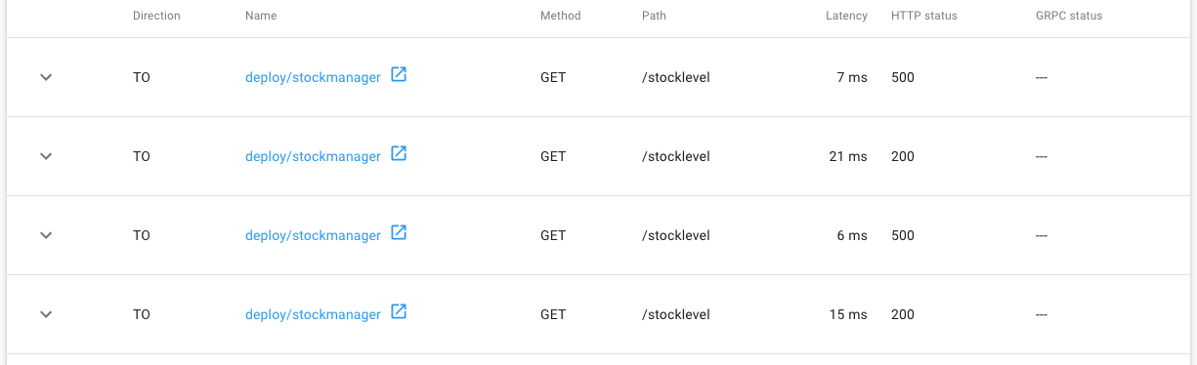Click deploy/stockmanager link in the 7 ms row
The height and width of the screenshot is (365, 1197).
(313, 78)
